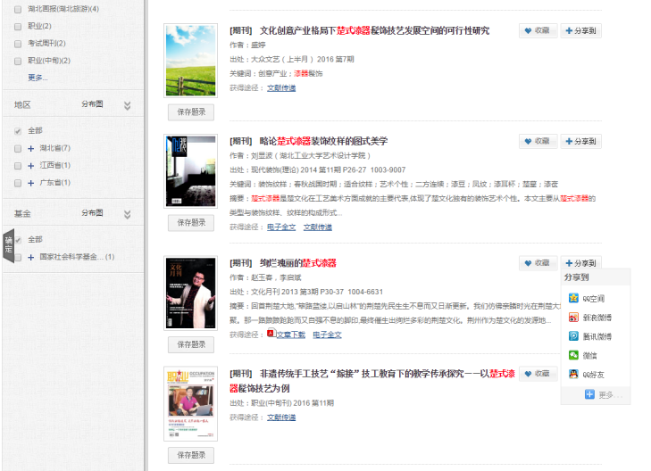Open 分布图 for 地区
651x471 pixels.
92,104
